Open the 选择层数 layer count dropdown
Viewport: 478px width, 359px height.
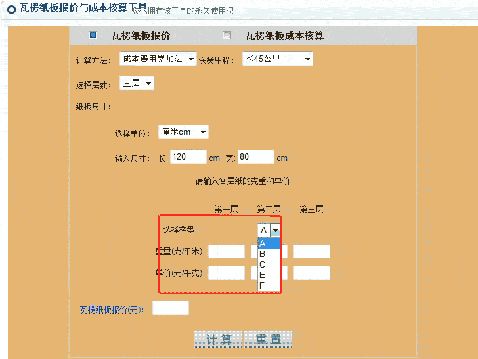pos(137,84)
